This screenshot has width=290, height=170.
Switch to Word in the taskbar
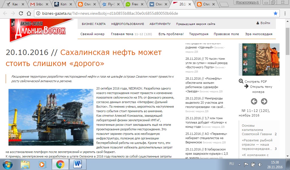[78, 164]
